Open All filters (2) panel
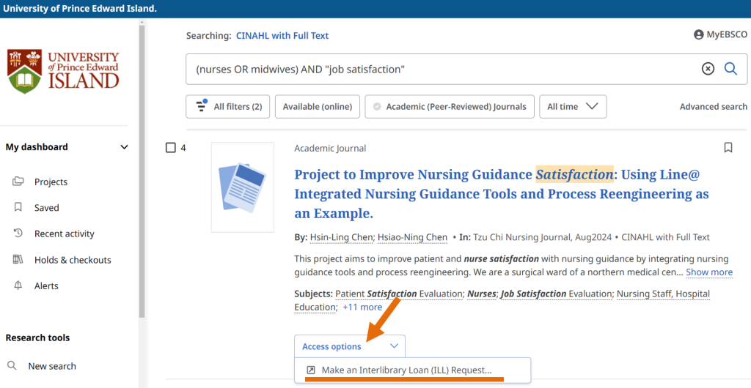Viewport: 751px width, 388px height. pos(228,107)
